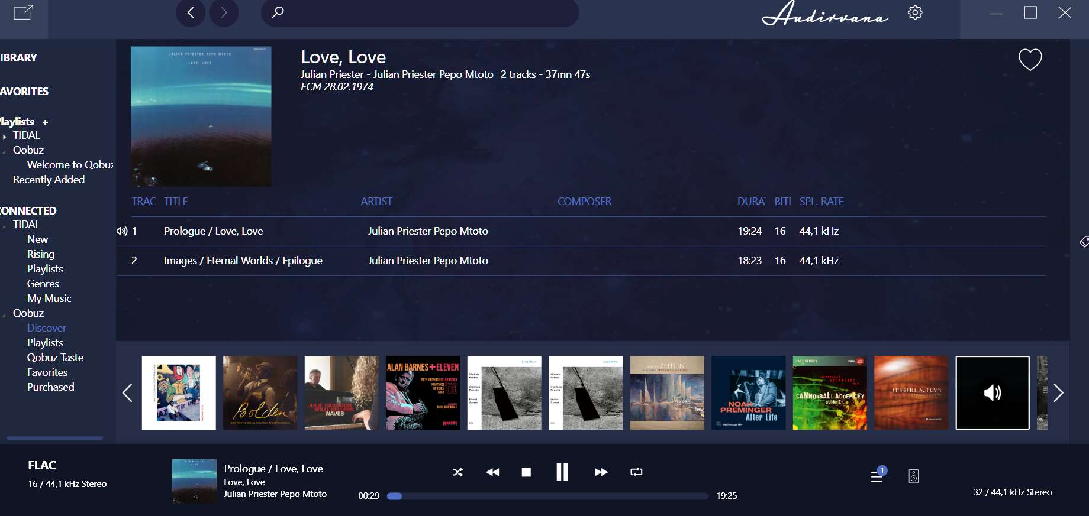This screenshot has height=516, width=1089.
Task: Sort by Title column header
Action: pos(176,202)
